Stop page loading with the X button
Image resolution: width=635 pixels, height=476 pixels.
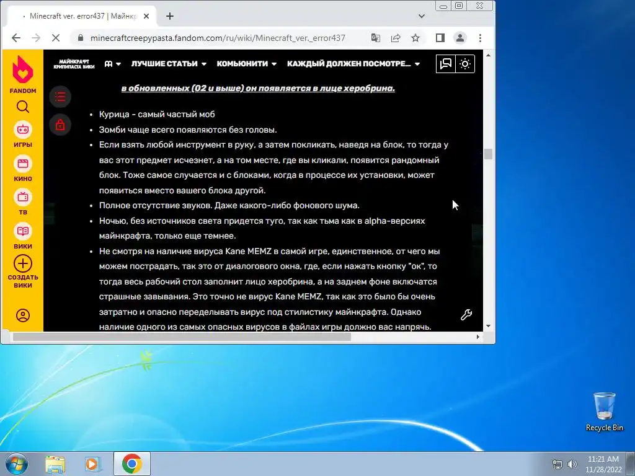click(56, 38)
